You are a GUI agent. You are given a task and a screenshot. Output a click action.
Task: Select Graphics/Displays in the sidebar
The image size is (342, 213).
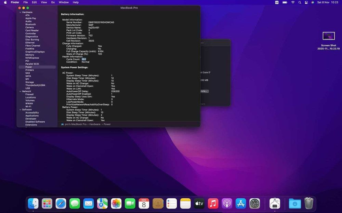(35, 52)
